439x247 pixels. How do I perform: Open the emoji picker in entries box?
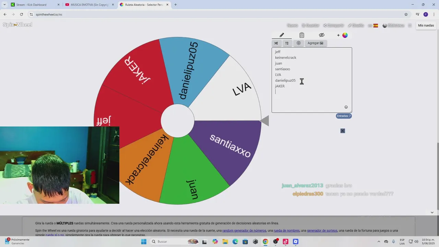[346, 107]
